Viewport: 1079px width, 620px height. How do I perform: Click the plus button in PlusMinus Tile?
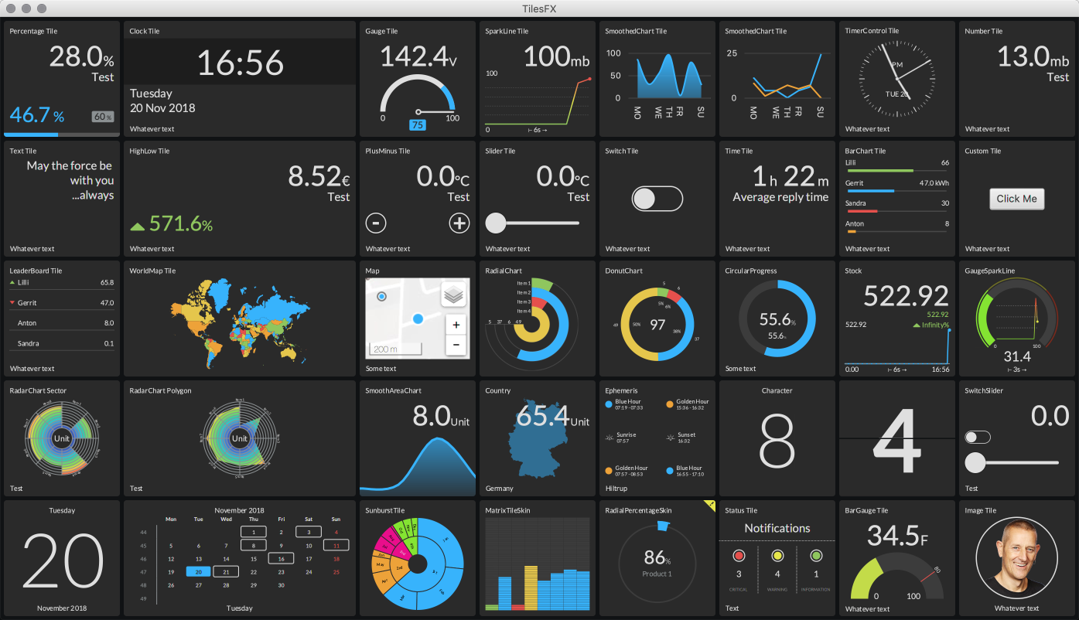pos(459,223)
